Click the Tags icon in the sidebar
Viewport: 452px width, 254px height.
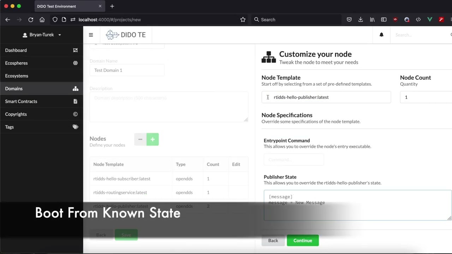(75, 127)
